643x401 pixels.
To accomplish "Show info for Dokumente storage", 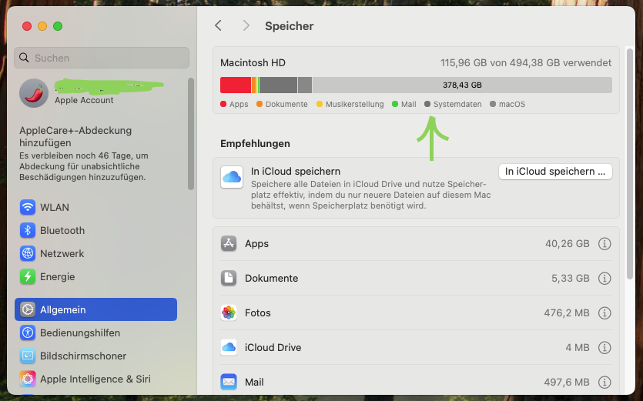I will [x=604, y=279].
